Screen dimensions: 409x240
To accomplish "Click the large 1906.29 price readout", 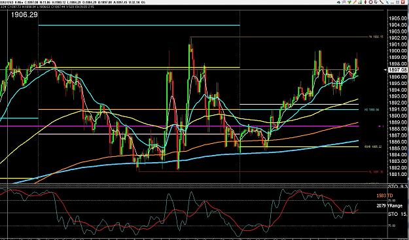I will click(24, 15).
